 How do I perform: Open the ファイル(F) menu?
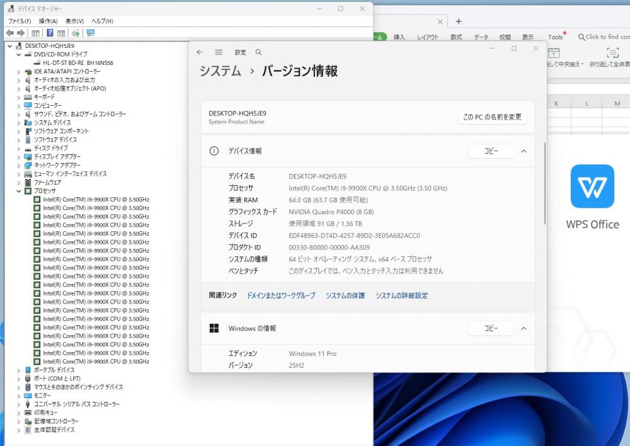20,21
